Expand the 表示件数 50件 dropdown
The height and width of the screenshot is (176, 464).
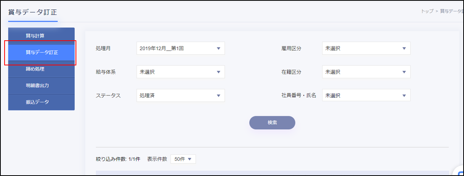tap(183, 159)
